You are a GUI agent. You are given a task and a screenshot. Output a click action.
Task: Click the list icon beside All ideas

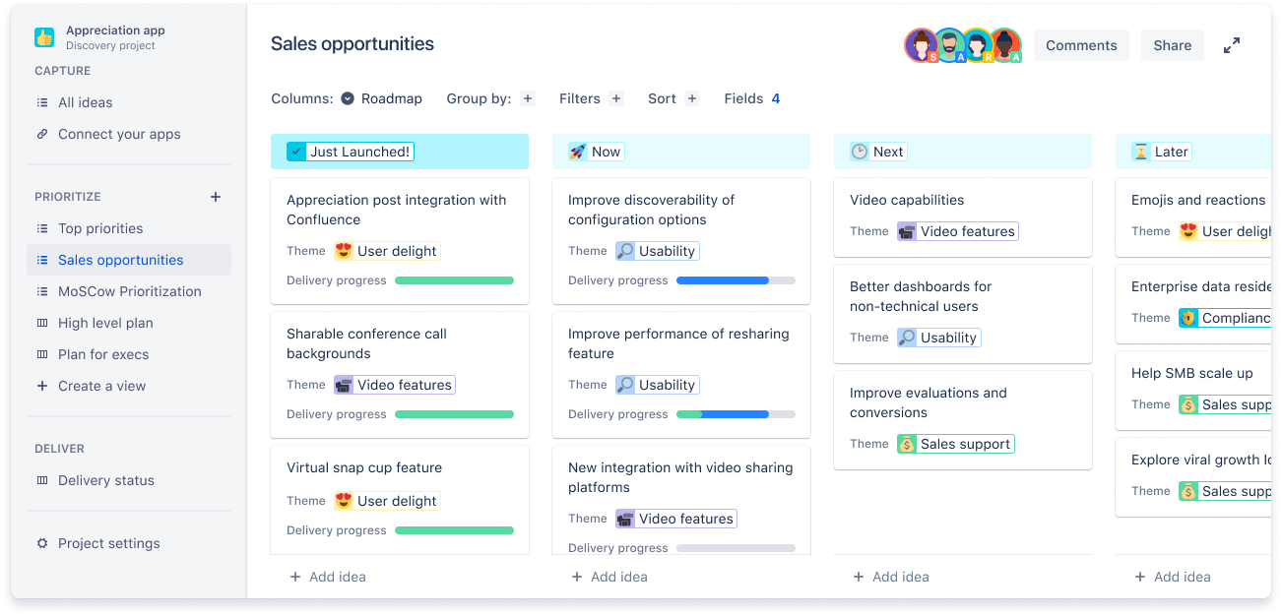[40, 102]
